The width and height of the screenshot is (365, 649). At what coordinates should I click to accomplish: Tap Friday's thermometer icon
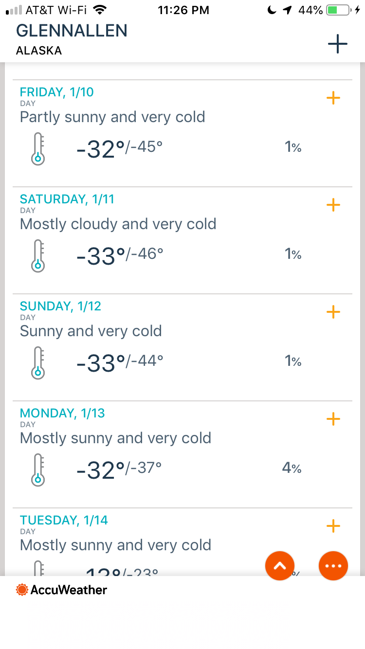[38, 149]
